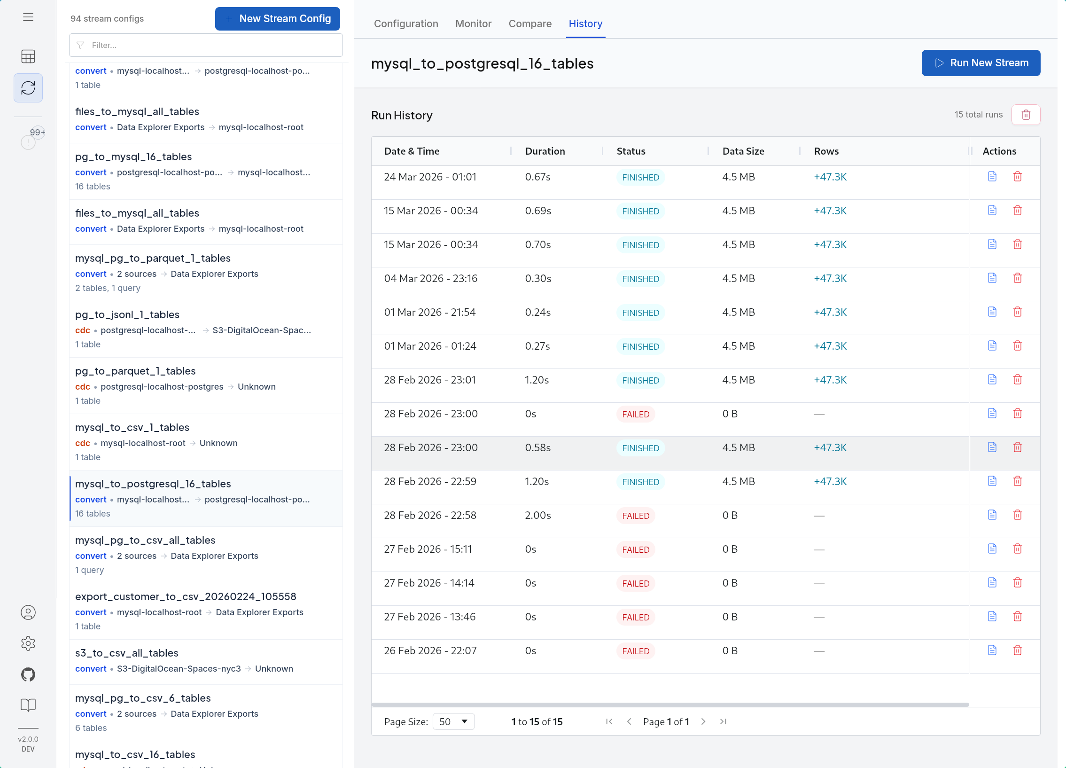1066x768 pixels.
Task: View logs for 28 Feb 2026 - 23:01 run
Action: [x=992, y=380]
